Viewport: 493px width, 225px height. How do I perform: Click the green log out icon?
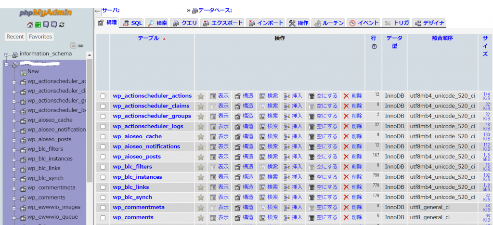point(38,25)
